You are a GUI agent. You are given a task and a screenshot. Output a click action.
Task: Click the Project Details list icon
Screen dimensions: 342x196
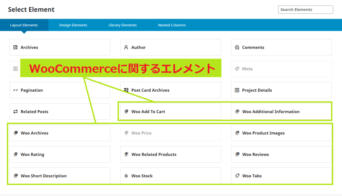[237, 90]
